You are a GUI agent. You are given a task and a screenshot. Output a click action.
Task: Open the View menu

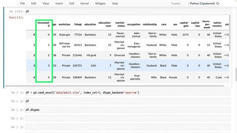(46, 3)
